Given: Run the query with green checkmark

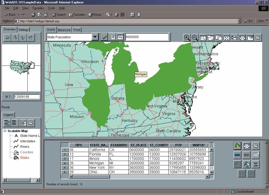Looking at the screenshot, I should click(x=104, y=37).
